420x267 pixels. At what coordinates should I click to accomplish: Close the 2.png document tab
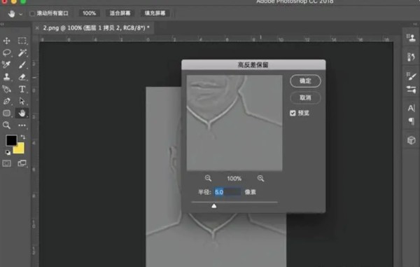click(37, 28)
